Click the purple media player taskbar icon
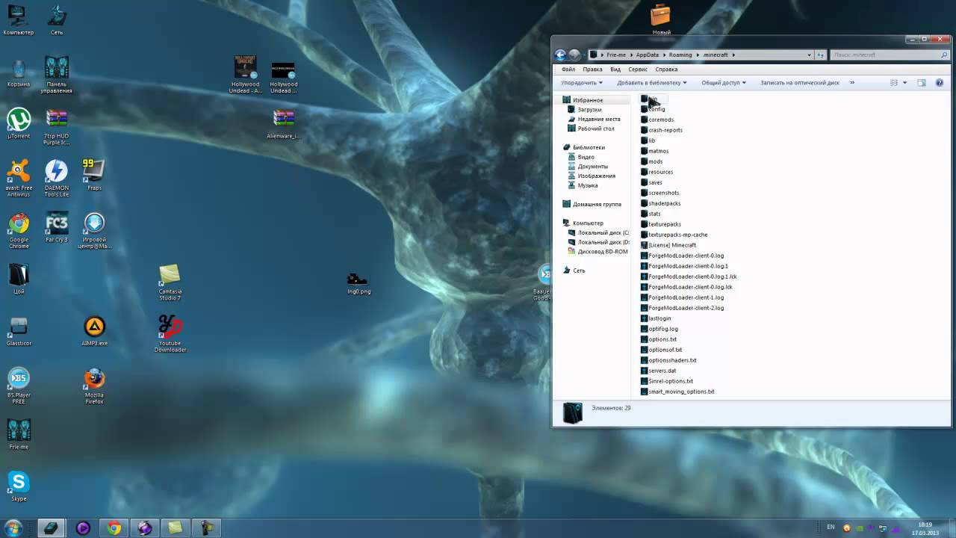This screenshot has width=956, height=538. [83, 528]
